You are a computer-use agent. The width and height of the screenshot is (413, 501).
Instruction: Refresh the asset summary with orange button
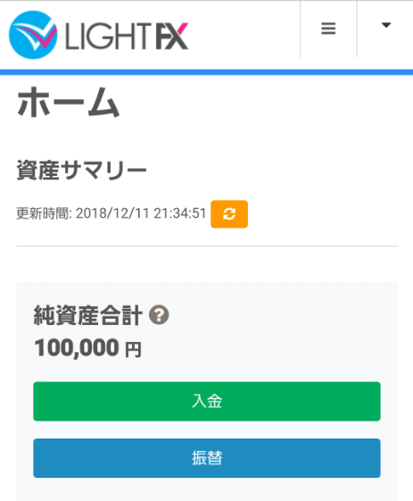click(x=229, y=214)
